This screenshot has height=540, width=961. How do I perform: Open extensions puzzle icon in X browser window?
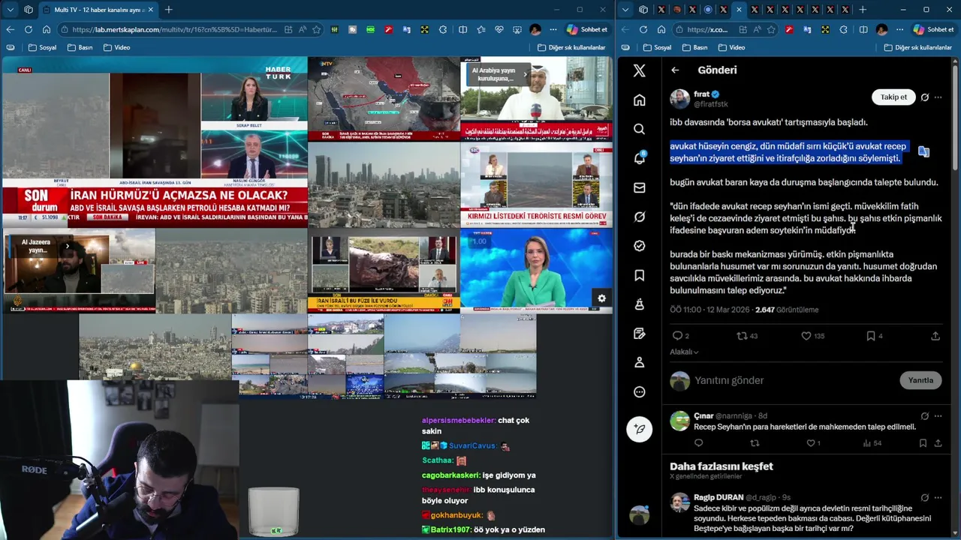[845, 29]
